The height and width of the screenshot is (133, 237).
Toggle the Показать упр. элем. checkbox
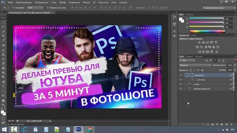click(x=48, y=8)
